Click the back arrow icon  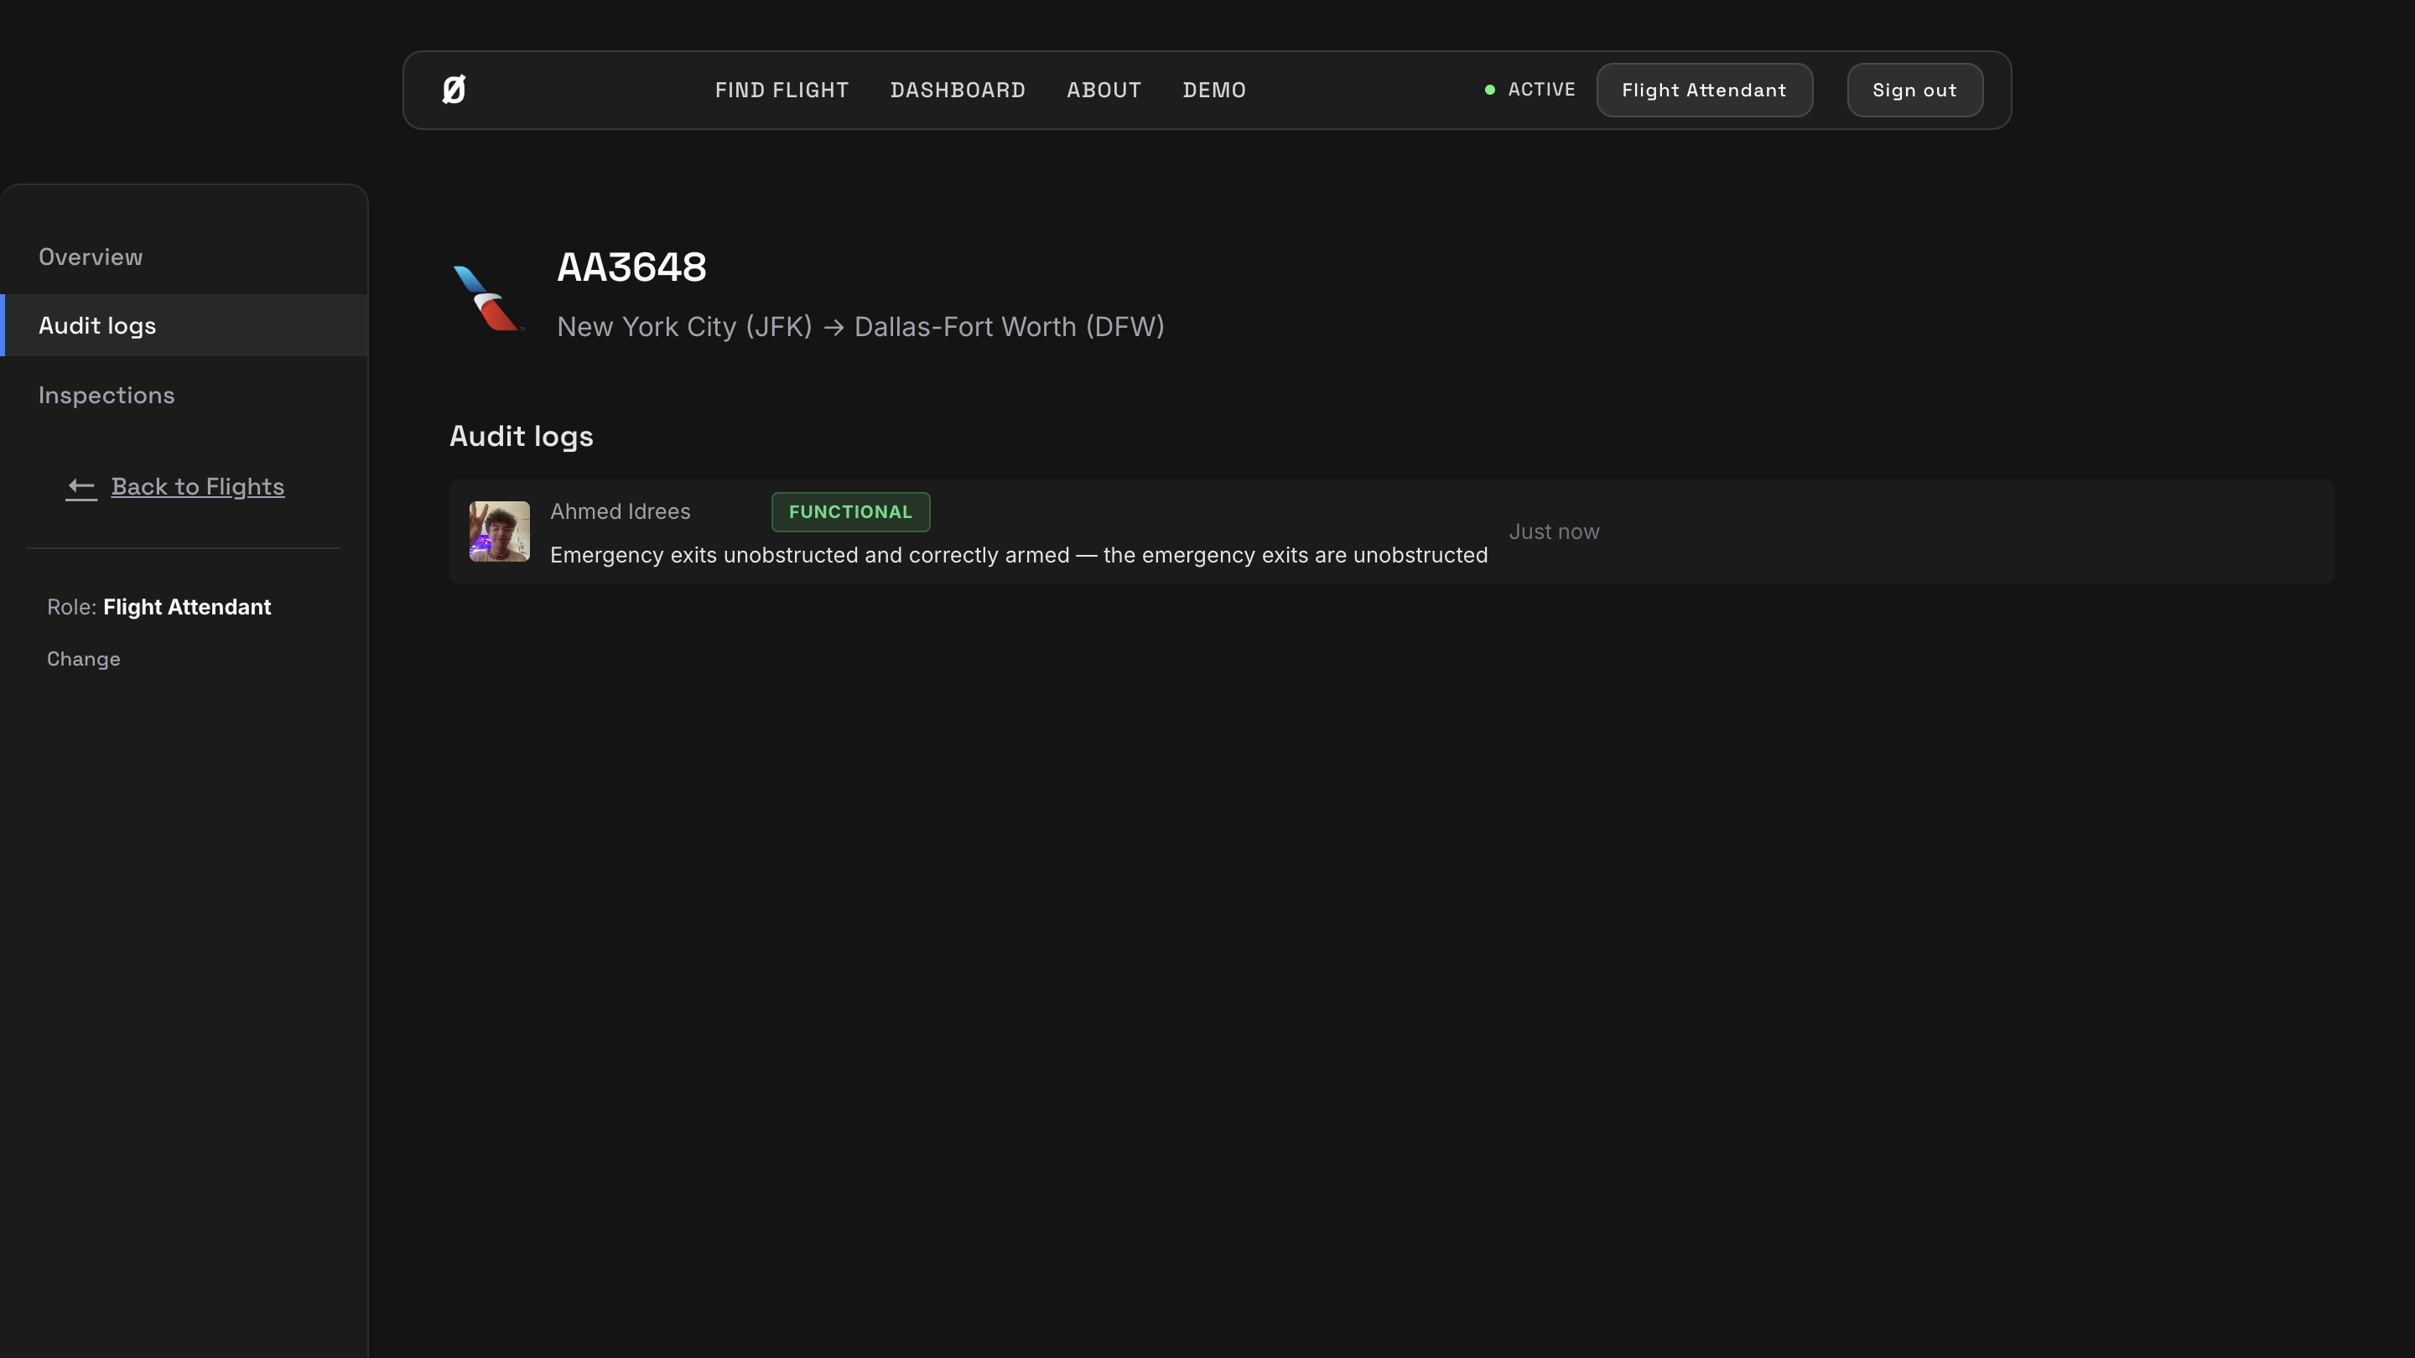tap(81, 487)
